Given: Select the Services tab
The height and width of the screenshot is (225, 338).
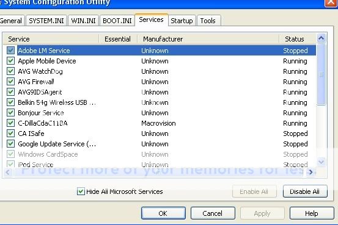Looking at the screenshot, I should [x=152, y=20].
